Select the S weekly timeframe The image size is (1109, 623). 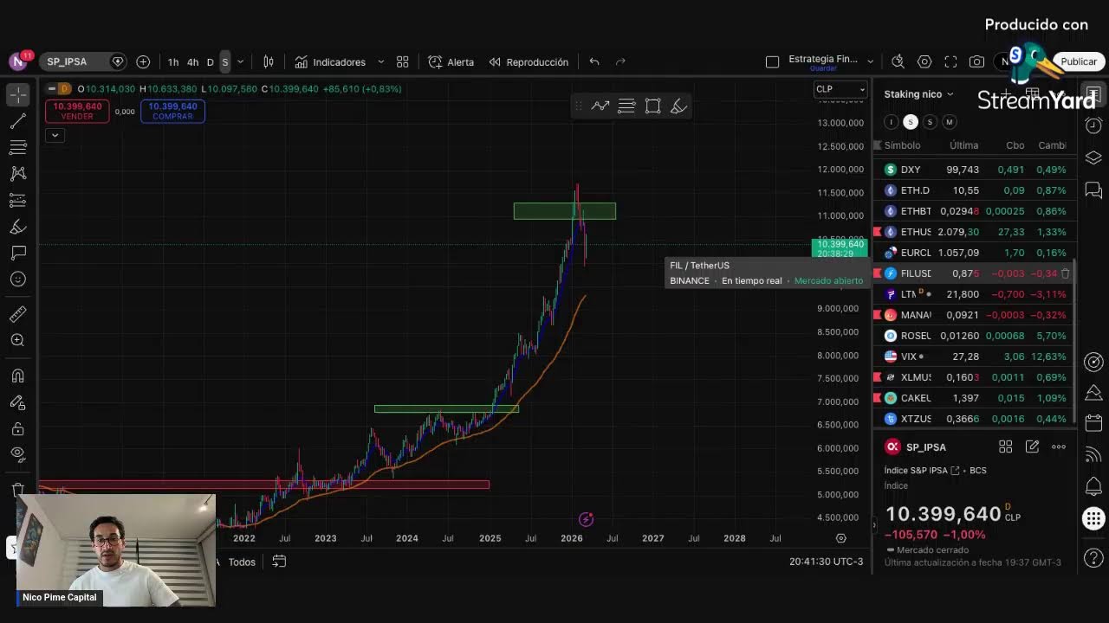point(225,62)
